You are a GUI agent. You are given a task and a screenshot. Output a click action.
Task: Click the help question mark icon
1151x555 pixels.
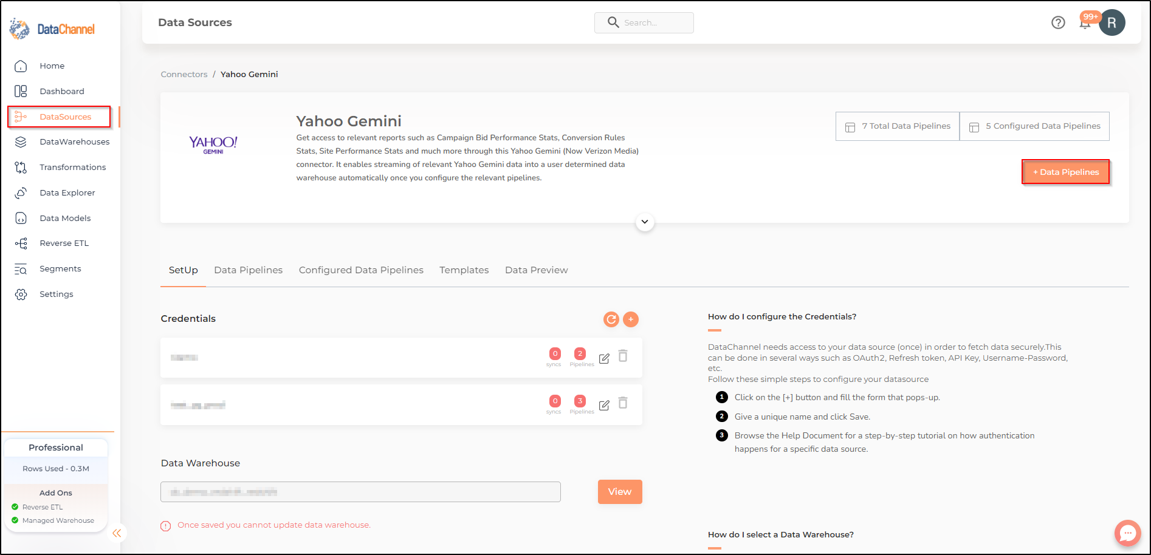pyautogui.click(x=1058, y=22)
